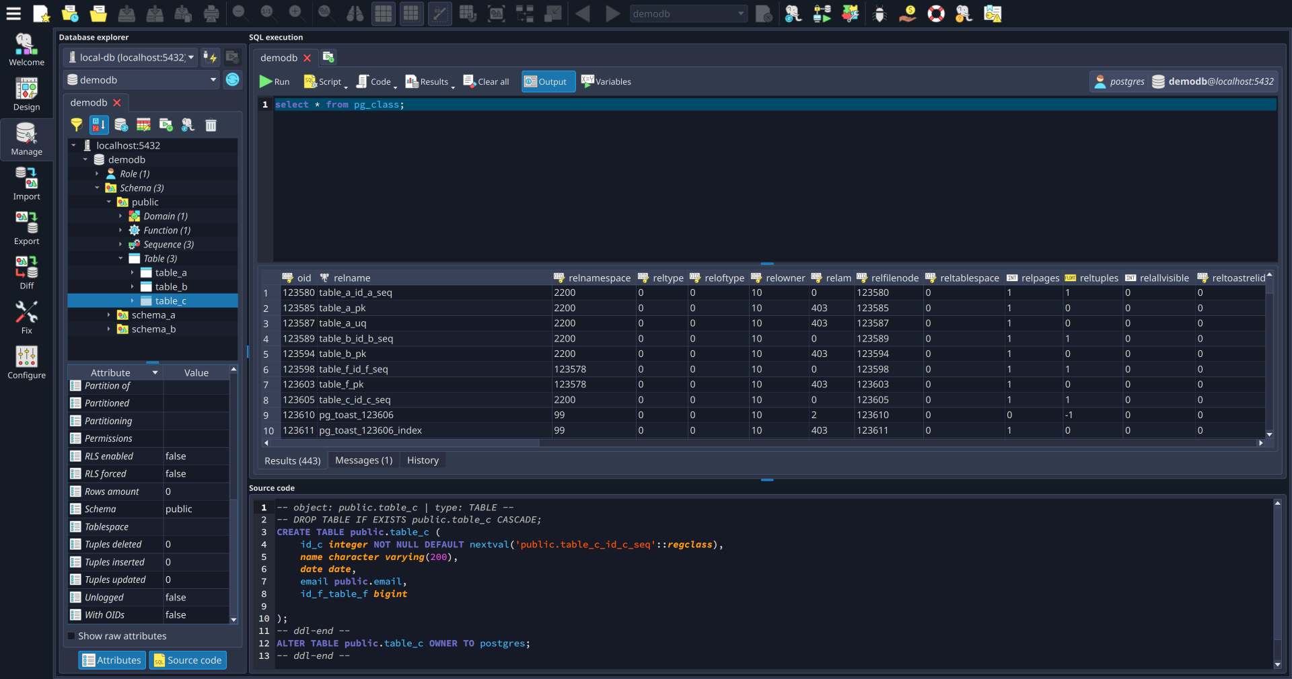
Task: Open support via the lifebuoy icon
Action: [x=936, y=13]
